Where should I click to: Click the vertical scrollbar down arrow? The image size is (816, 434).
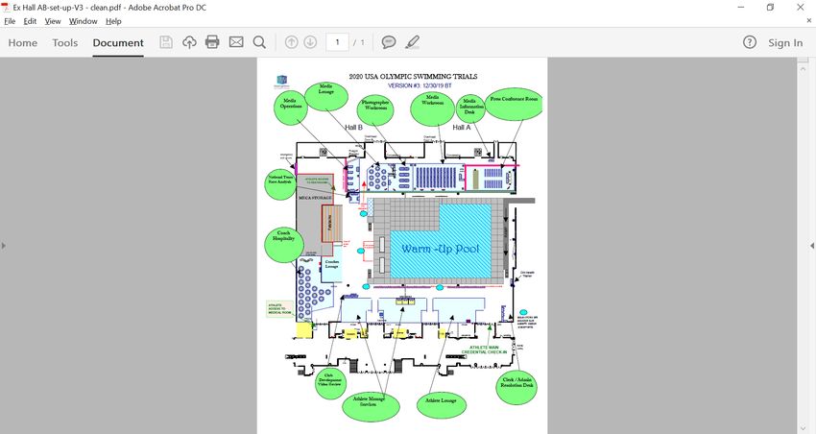802,429
